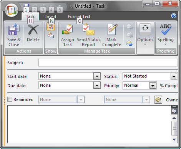Expand the Options group
181x149 pixels.
pos(145,38)
